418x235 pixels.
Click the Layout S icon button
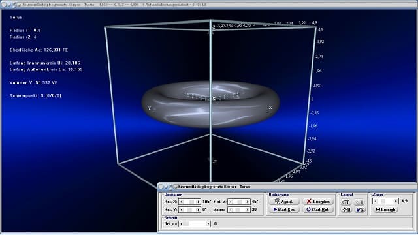pyautogui.click(x=360, y=210)
